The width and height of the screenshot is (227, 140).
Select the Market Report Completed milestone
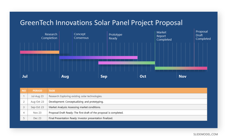(x=164, y=36)
